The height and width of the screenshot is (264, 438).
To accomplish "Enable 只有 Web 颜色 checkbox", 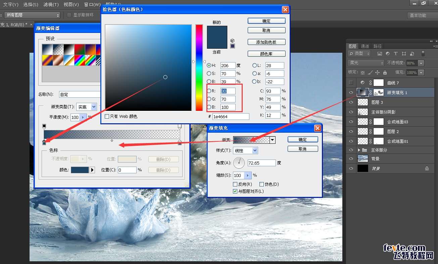I will [107, 117].
